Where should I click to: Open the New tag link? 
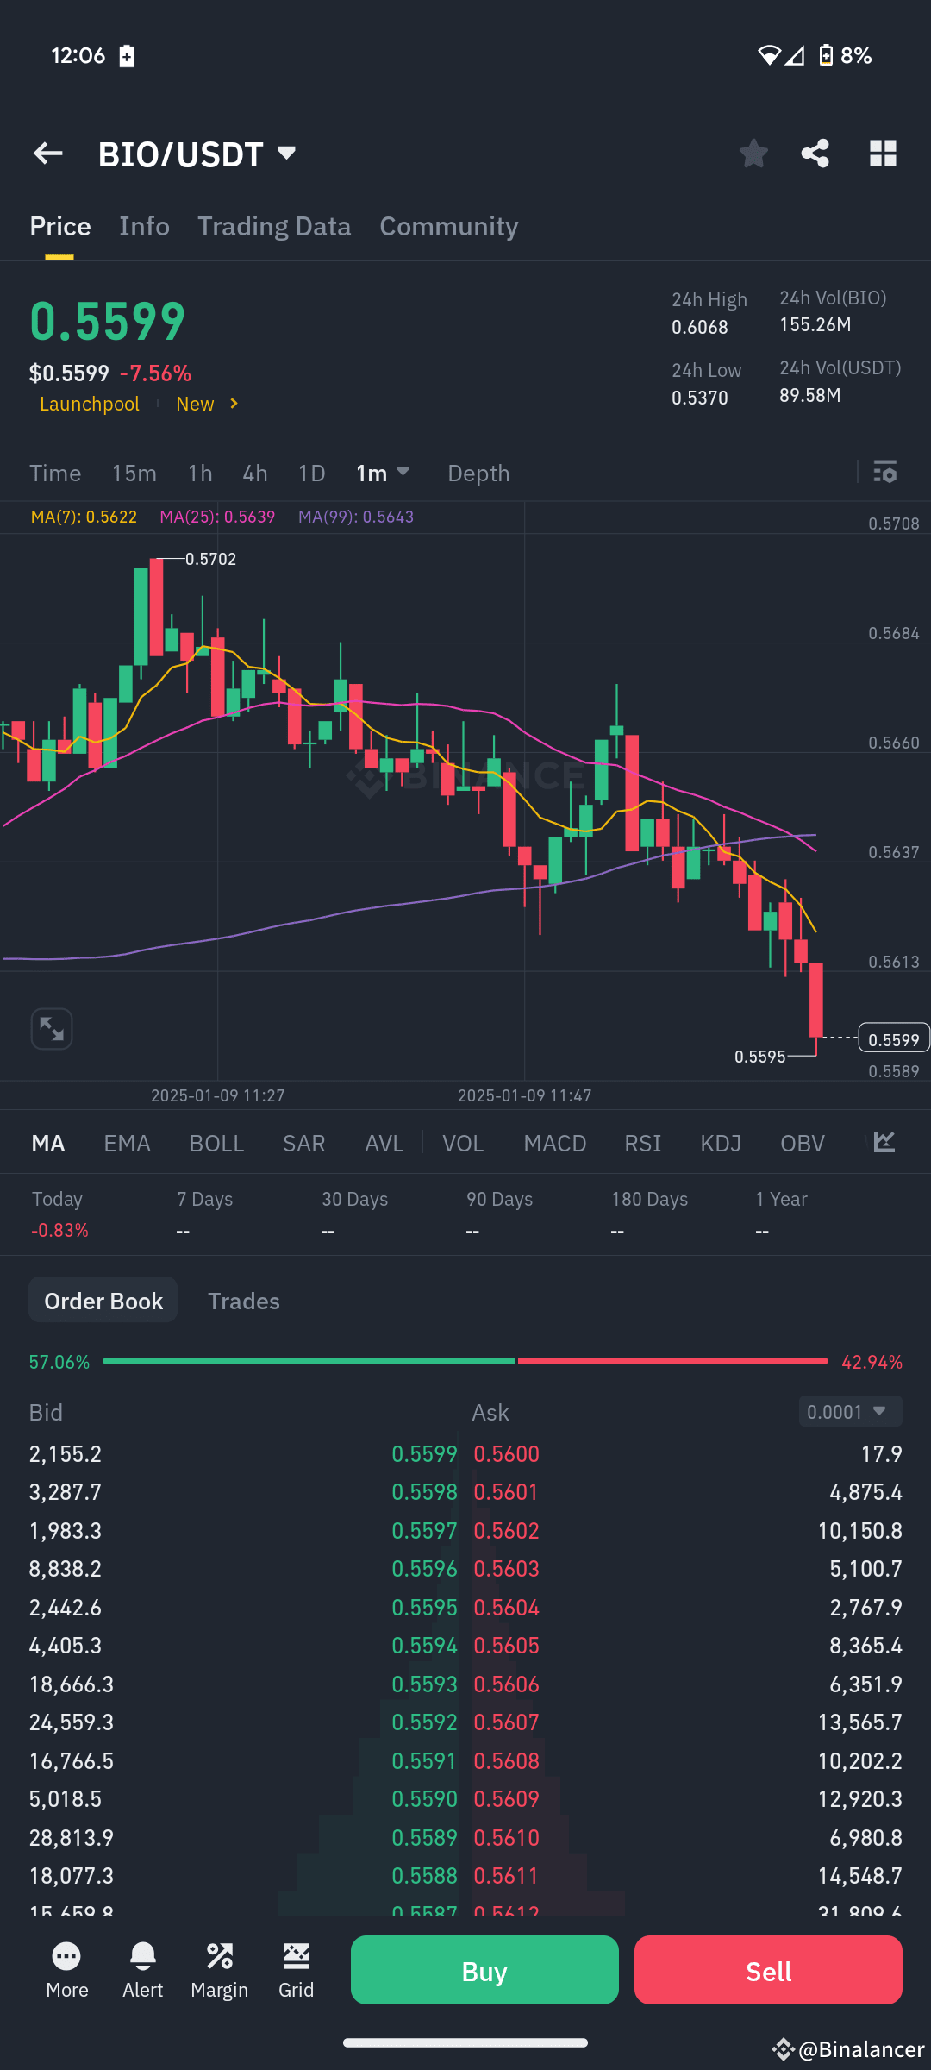point(195,404)
